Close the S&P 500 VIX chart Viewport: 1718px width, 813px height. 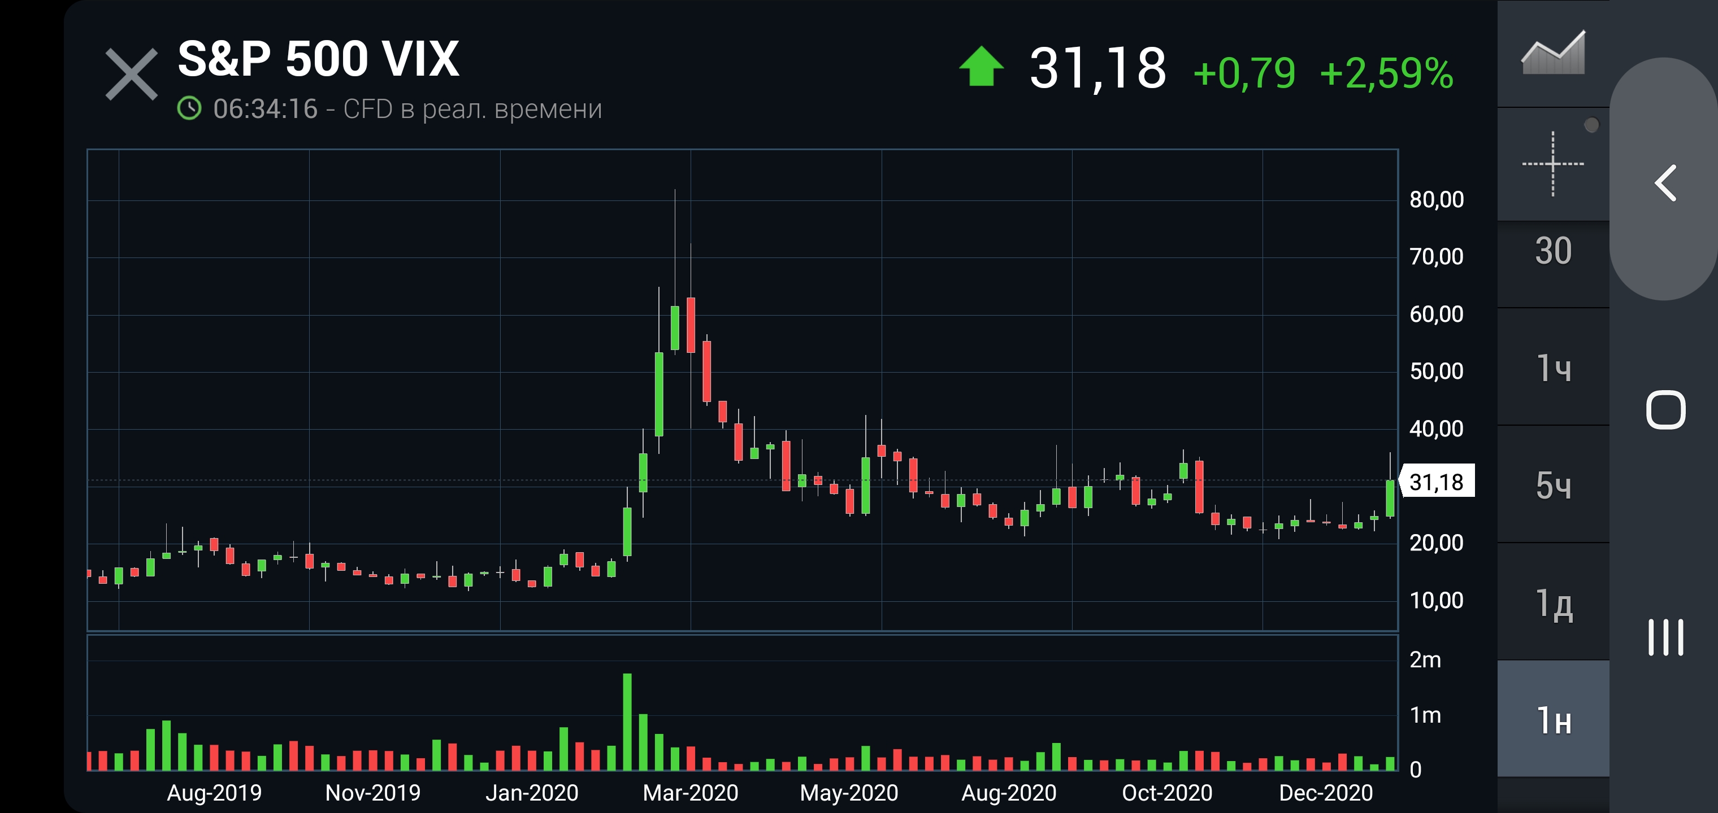[x=131, y=75]
